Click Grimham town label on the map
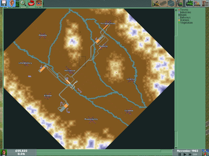Screen dimensions: 209x156 (x=48, y=95)
